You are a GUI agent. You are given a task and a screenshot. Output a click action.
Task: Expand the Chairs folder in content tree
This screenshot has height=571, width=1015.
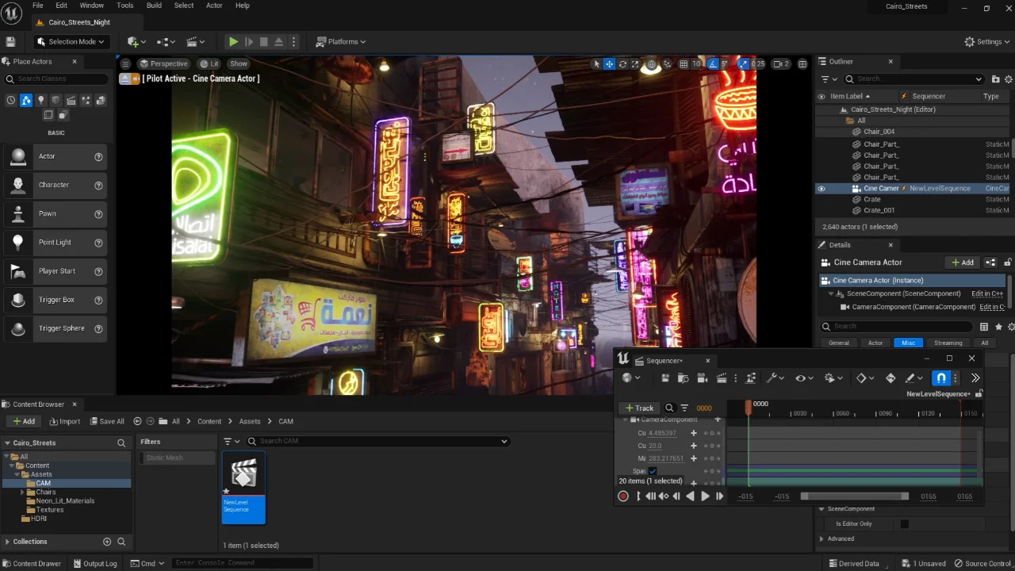tap(23, 492)
